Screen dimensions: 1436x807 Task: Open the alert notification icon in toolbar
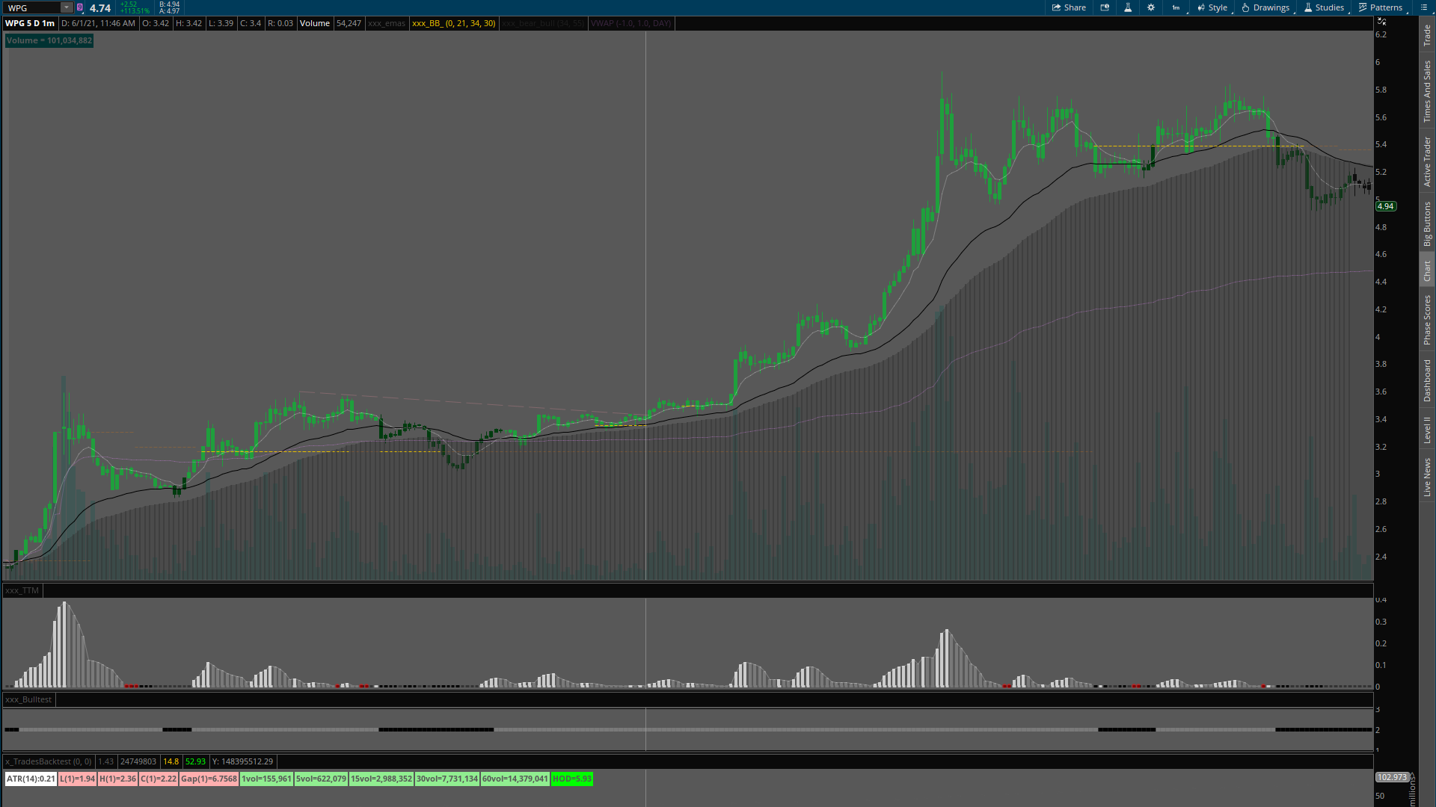1105,7
